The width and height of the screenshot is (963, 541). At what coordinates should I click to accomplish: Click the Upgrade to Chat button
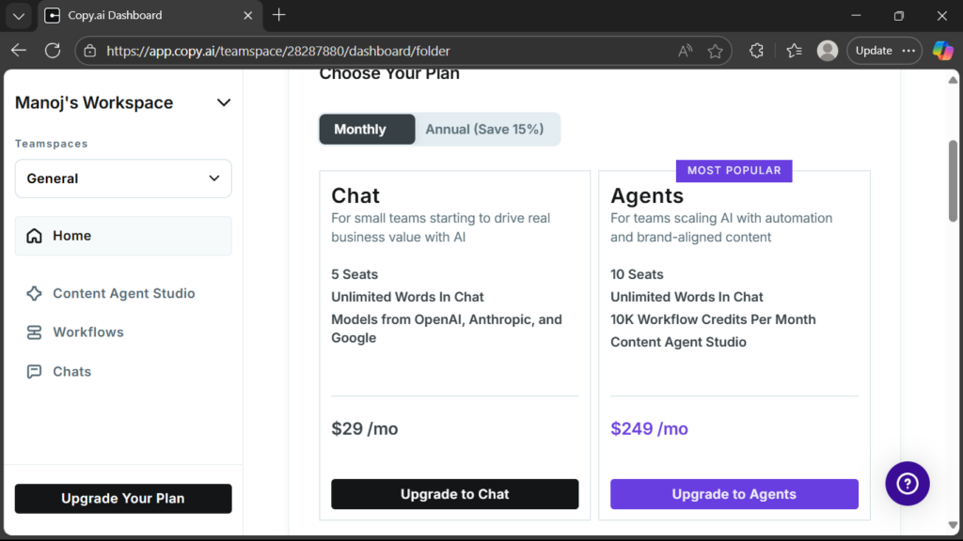[x=454, y=494]
